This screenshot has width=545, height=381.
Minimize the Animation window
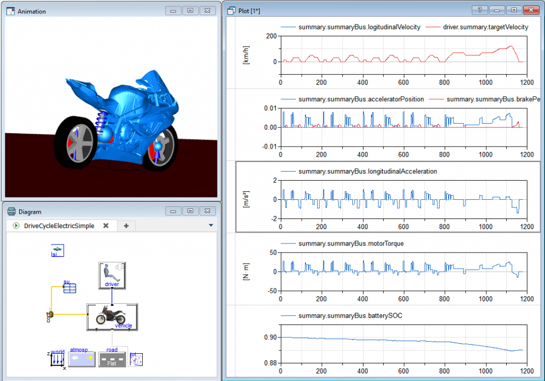(x=173, y=11)
